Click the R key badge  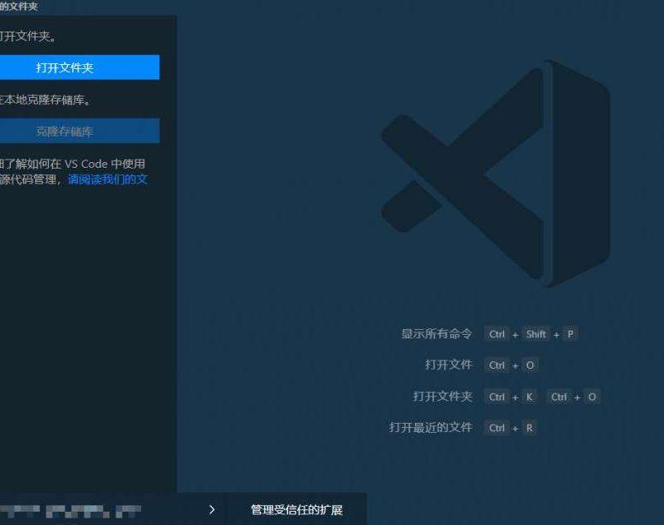pyautogui.click(x=530, y=428)
